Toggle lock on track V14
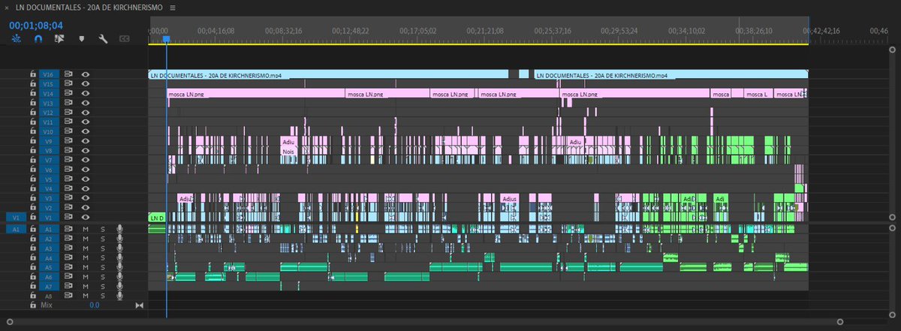 (x=33, y=94)
